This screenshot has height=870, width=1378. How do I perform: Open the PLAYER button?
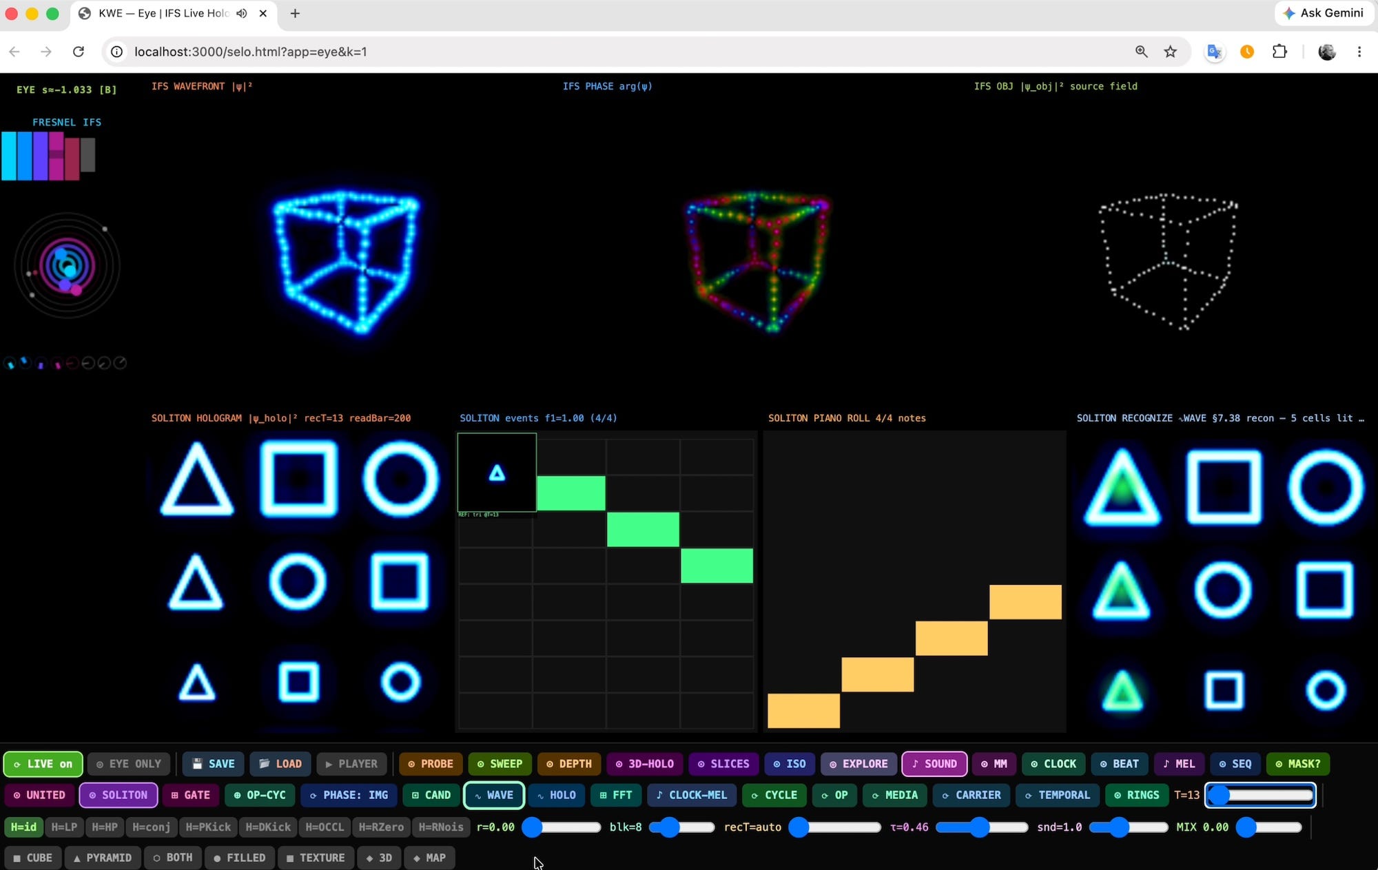(x=351, y=764)
